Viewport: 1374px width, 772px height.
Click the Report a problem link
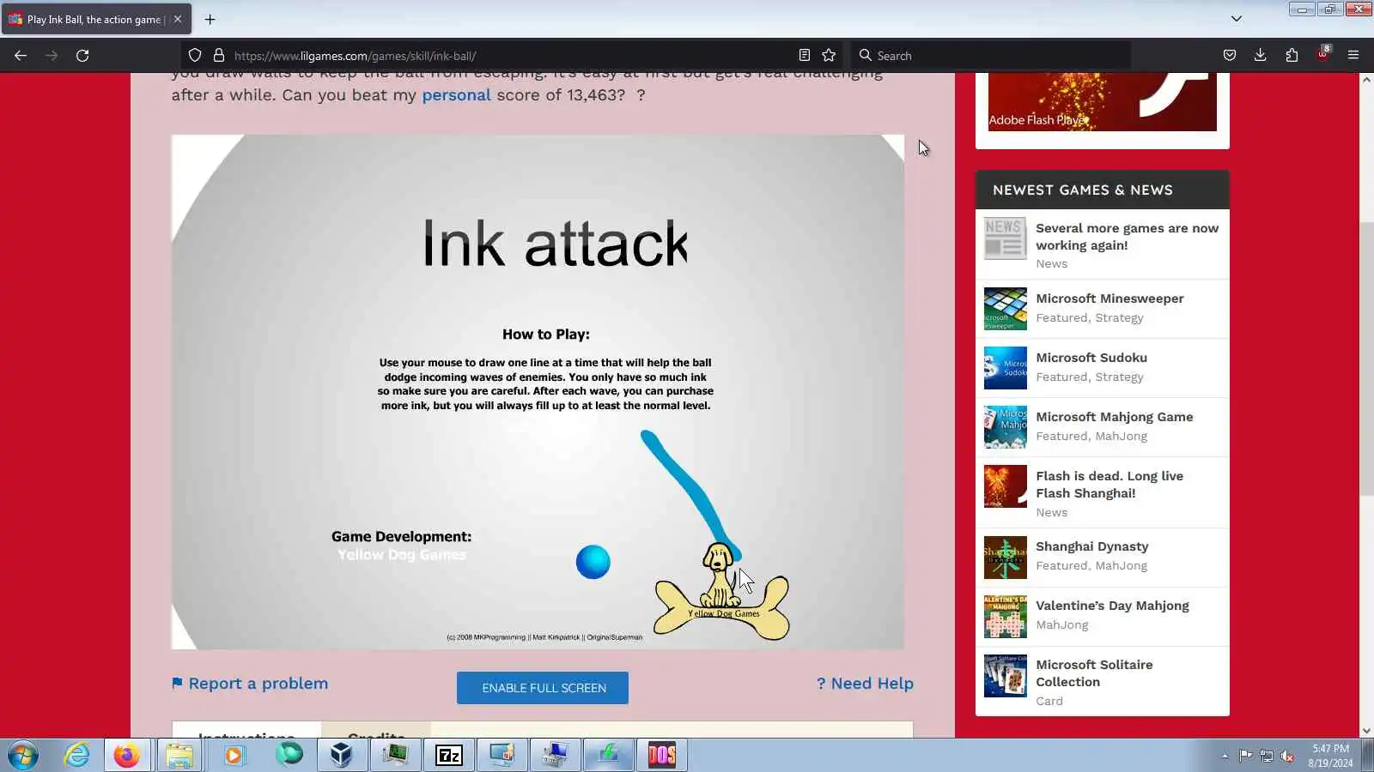(250, 684)
